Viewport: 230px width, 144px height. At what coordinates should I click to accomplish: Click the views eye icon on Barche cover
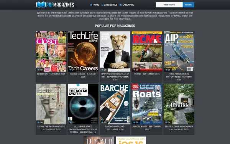pos(102,122)
